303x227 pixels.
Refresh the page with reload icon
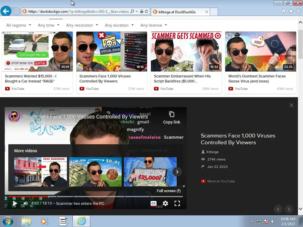pos(147,12)
